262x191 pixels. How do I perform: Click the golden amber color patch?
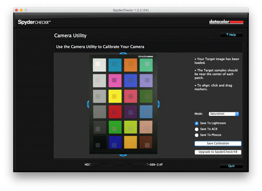(x=130, y=142)
